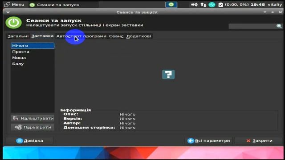Click the Автор label in Інформація
The image size is (285, 160).
[72, 123]
